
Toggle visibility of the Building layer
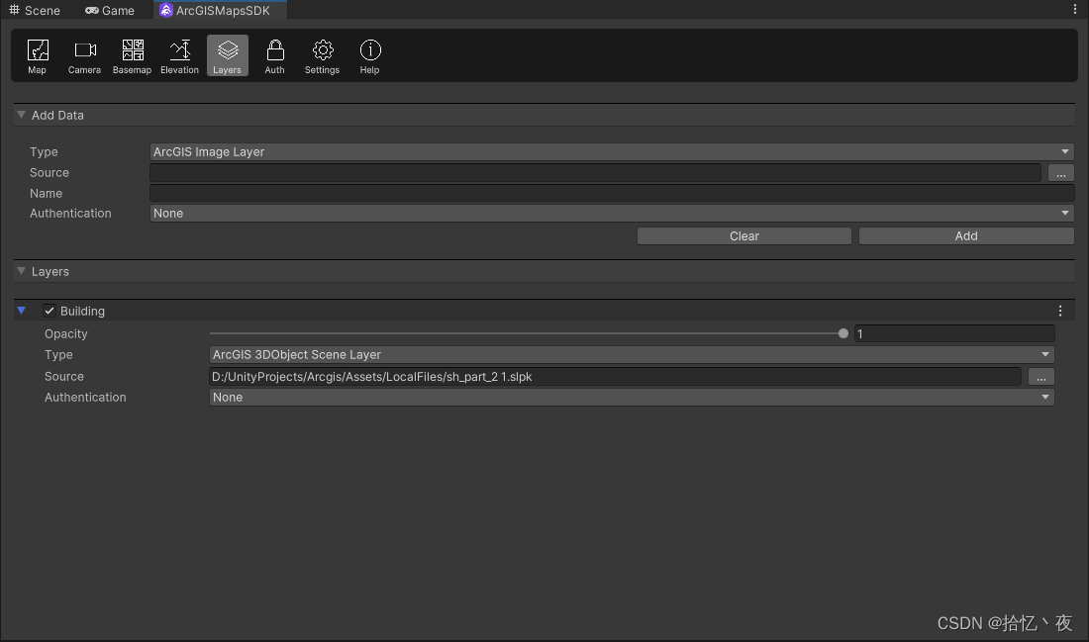[49, 311]
